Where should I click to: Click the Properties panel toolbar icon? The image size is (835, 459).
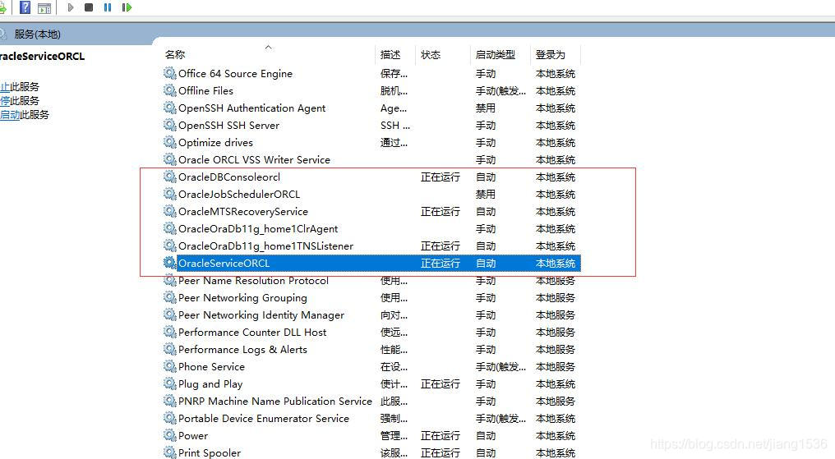(44, 8)
